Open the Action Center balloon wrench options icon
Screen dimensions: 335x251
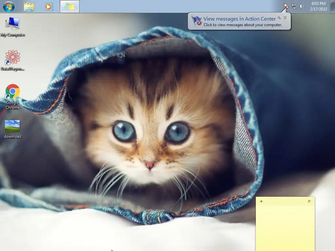279,18
